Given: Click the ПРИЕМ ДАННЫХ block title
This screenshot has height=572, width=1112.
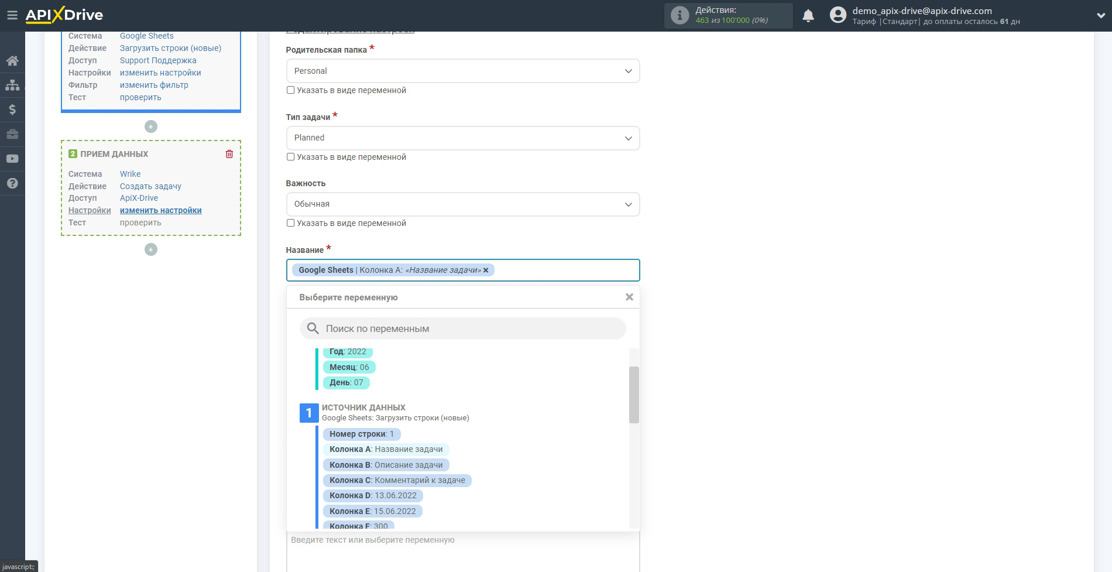Looking at the screenshot, I should (x=114, y=154).
